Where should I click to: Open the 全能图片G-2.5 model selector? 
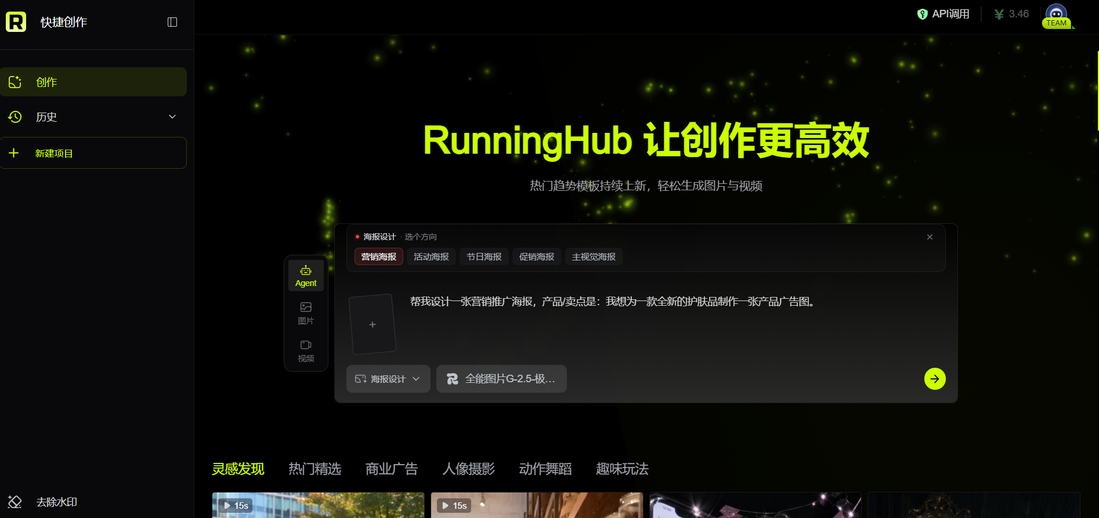(501, 379)
